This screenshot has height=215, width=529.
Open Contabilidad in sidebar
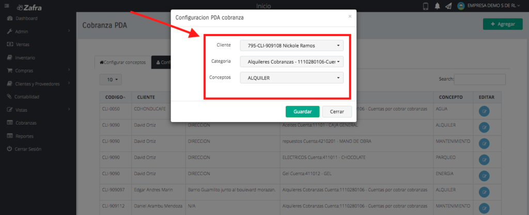[27, 97]
